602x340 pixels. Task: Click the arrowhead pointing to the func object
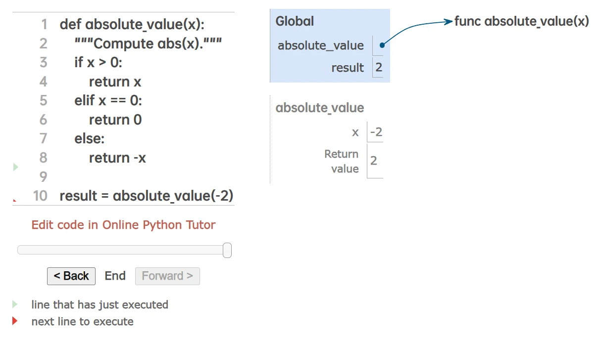click(x=448, y=21)
